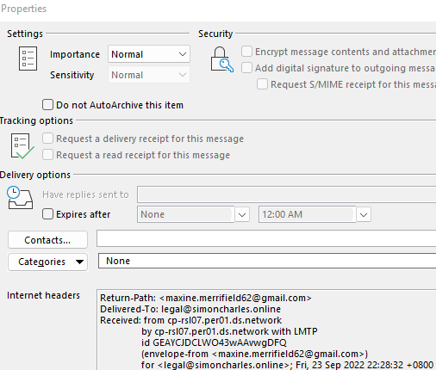Tick the Expires after checkbox
The image size is (436, 370).
[x=47, y=214]
